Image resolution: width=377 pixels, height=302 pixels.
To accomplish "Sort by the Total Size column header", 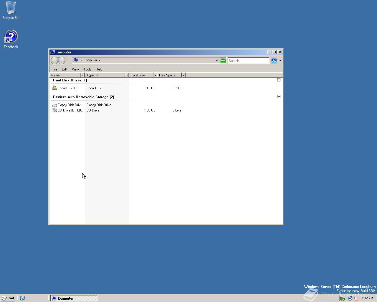I will click(141, 75).
